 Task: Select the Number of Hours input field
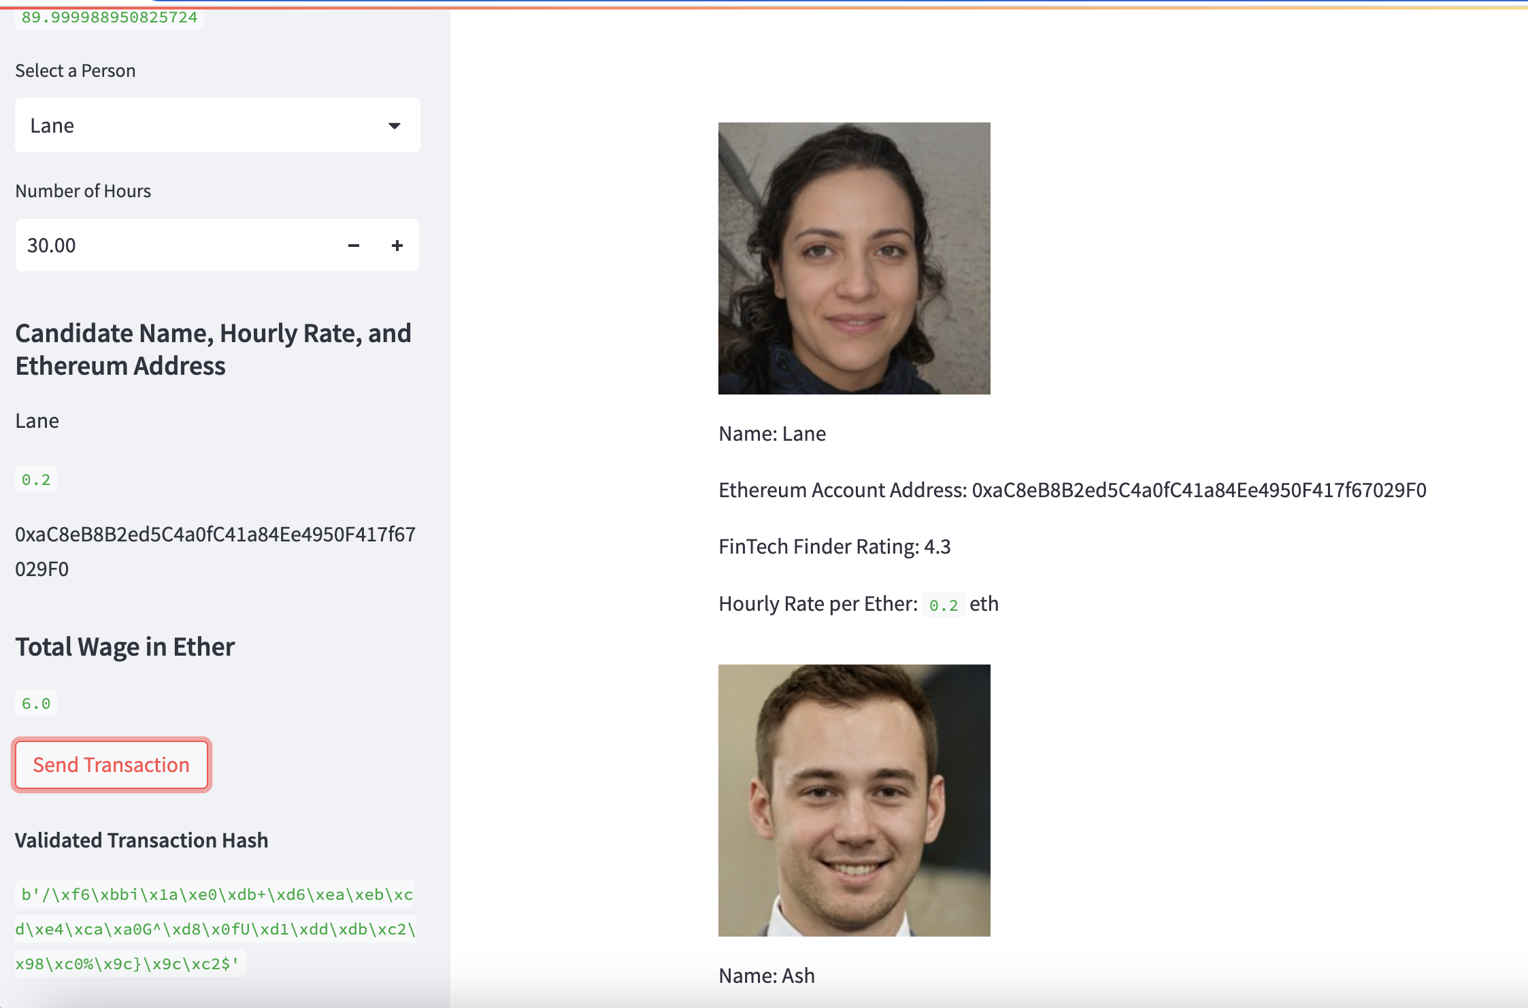(136, 246)
